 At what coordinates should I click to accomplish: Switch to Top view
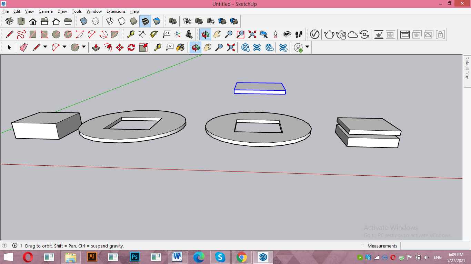[21, 21]
